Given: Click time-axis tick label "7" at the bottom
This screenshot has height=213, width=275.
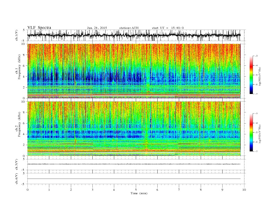Looking at the screenshot, I should tap(179, 190).
